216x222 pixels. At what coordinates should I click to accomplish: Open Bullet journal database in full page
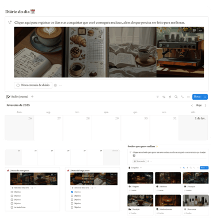pos(182,97)
